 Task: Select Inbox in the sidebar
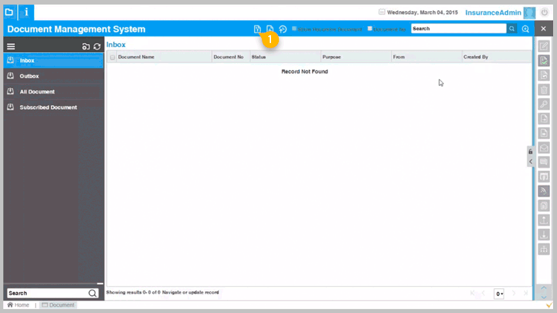pyautogui.click(x=54, y=61)
